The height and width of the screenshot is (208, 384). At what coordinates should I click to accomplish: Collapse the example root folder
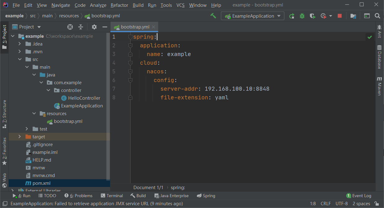[13, 36]
